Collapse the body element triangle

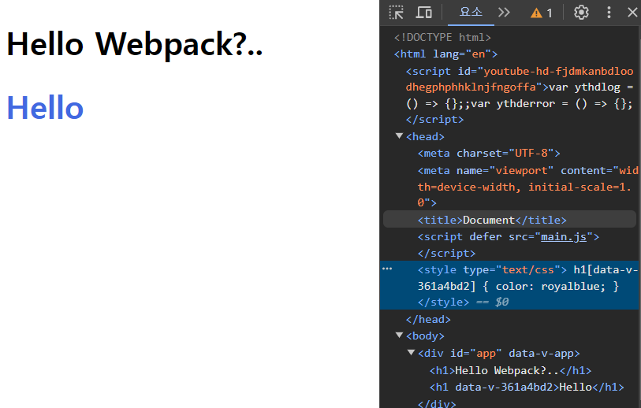coord(400,336)
